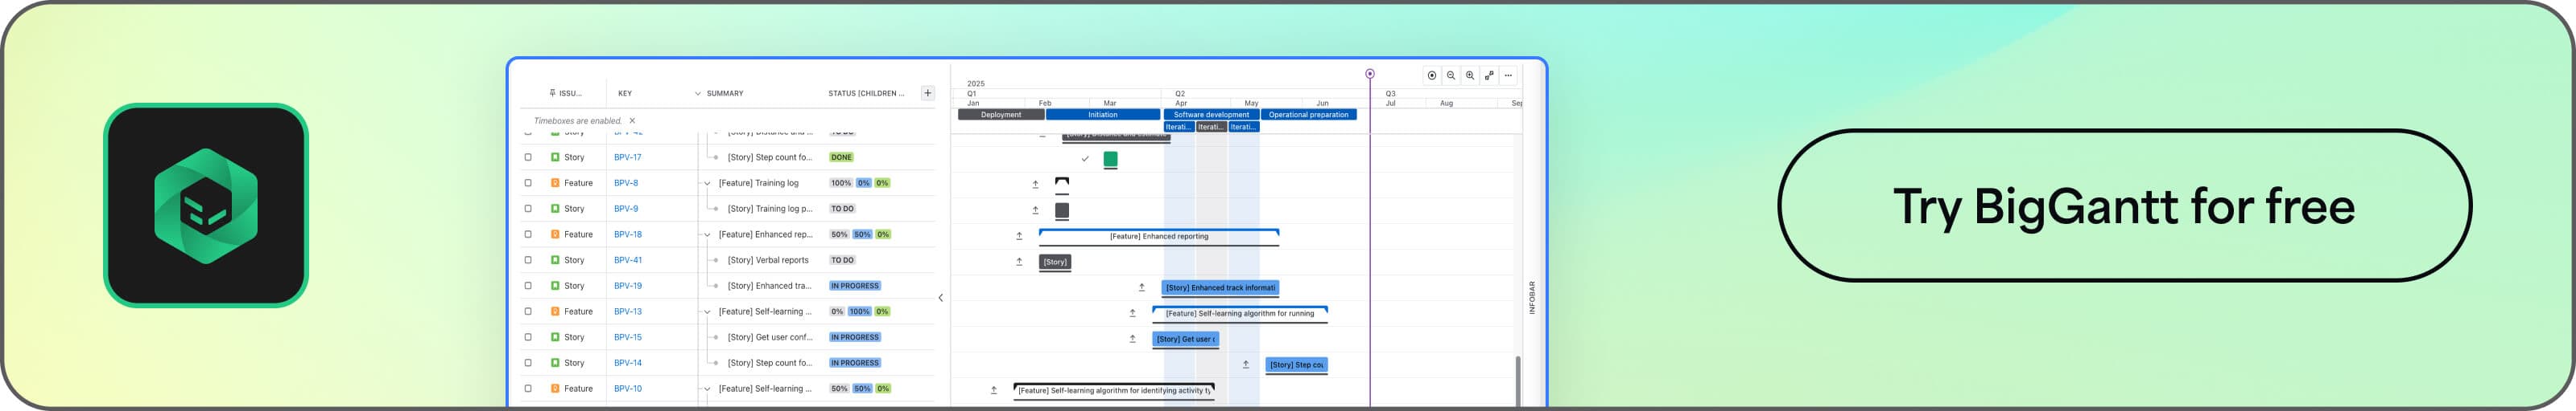
Task: Dismiss the Timeboxes are enabled notice
Action: coord(632,120)
